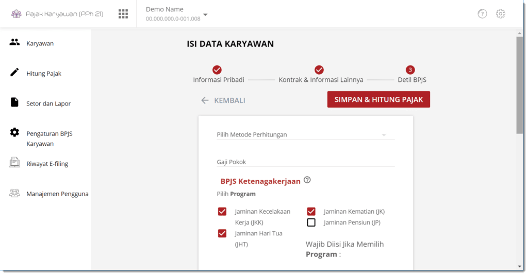Select Manajemen Pengguna in sidebar
The width and height of the screenshot is (528, 275).
tap(57, 194)
